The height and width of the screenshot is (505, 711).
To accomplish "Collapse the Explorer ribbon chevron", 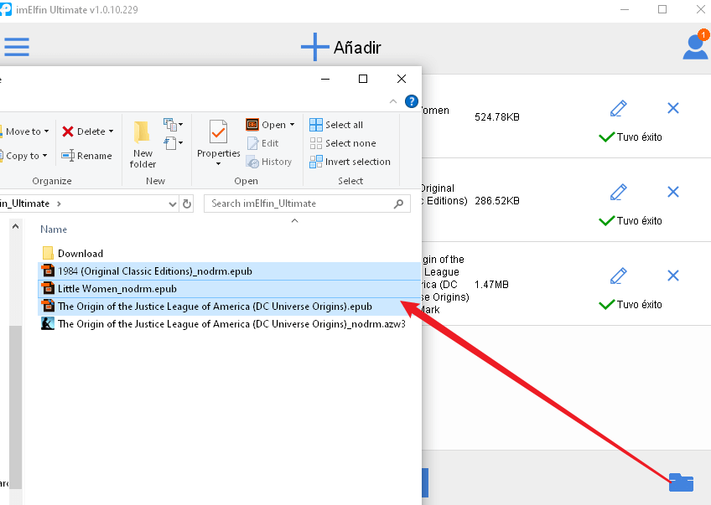I will point(393,101).
